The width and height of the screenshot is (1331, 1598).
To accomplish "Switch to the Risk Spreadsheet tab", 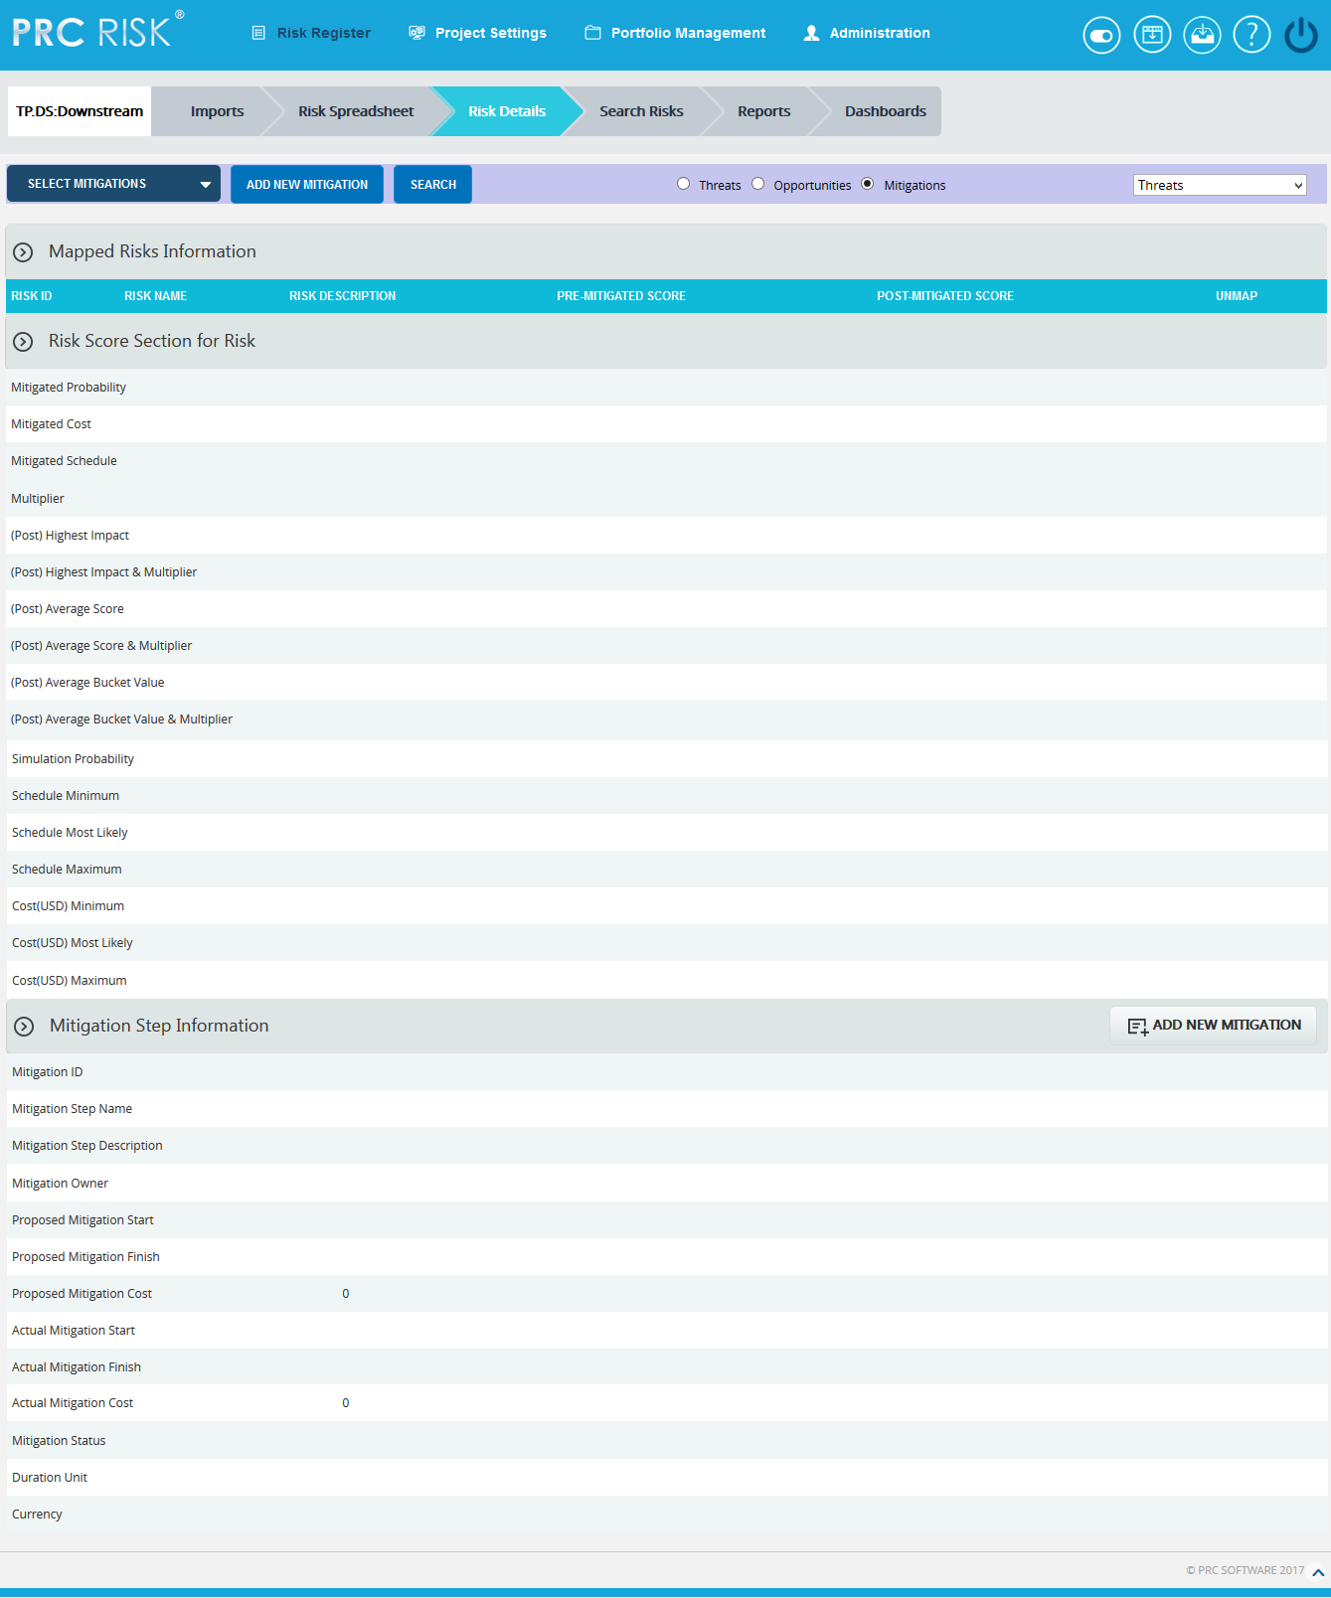I will point(356,111).
